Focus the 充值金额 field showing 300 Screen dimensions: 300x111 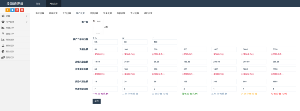click(165, 49)
